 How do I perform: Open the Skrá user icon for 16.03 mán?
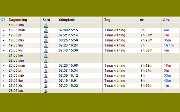coord(46,31)
